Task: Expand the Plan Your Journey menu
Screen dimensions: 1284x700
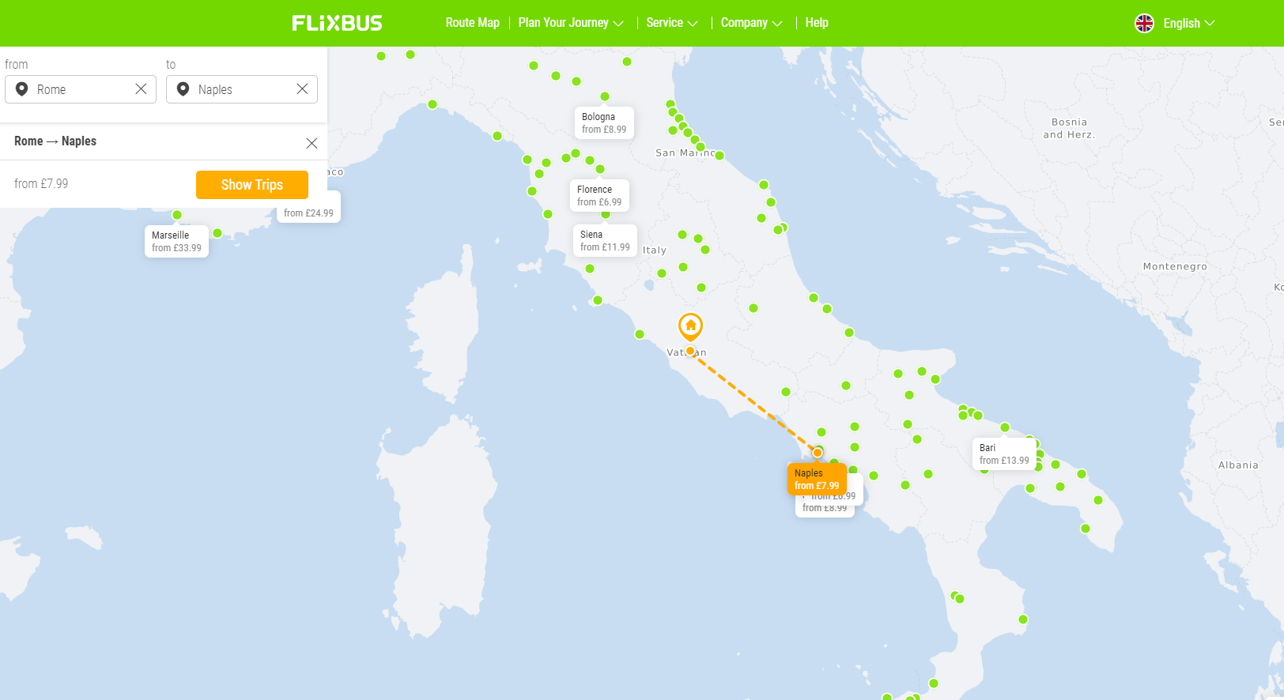Action: click(x=571, y=23)
